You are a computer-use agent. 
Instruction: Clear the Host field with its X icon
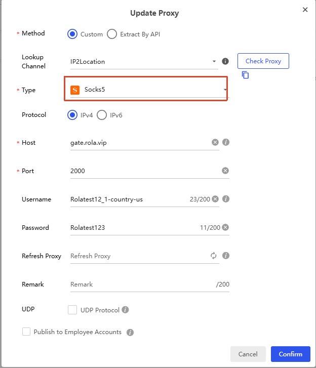[x=215, y=142]
